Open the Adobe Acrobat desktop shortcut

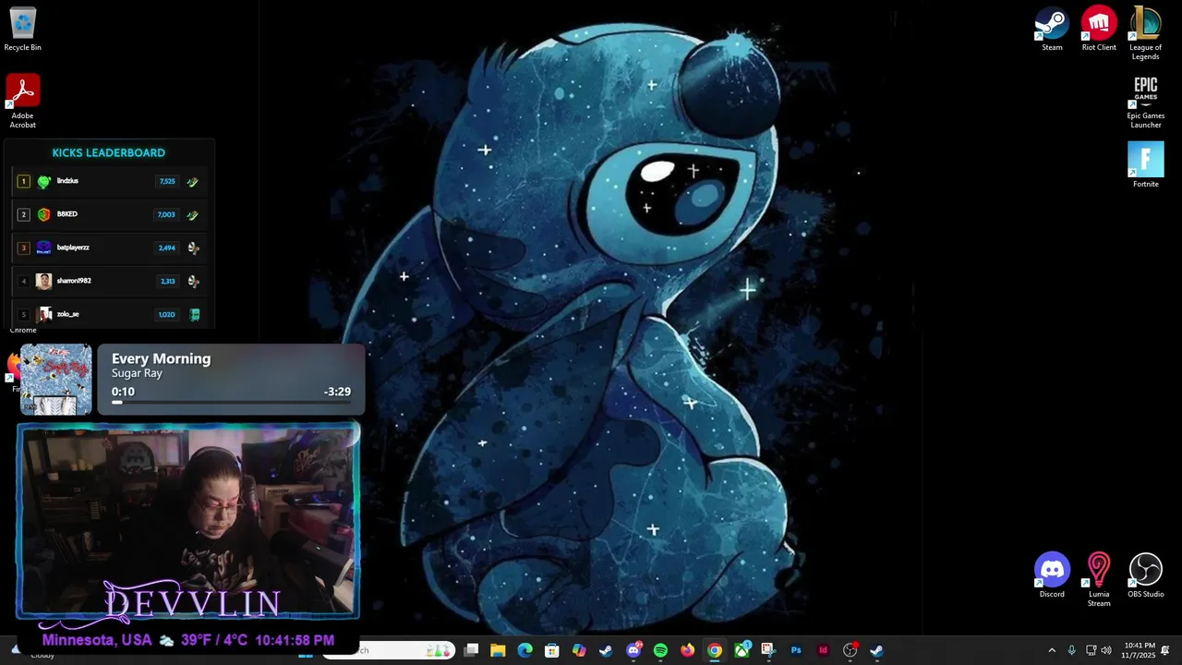(22, 102)
